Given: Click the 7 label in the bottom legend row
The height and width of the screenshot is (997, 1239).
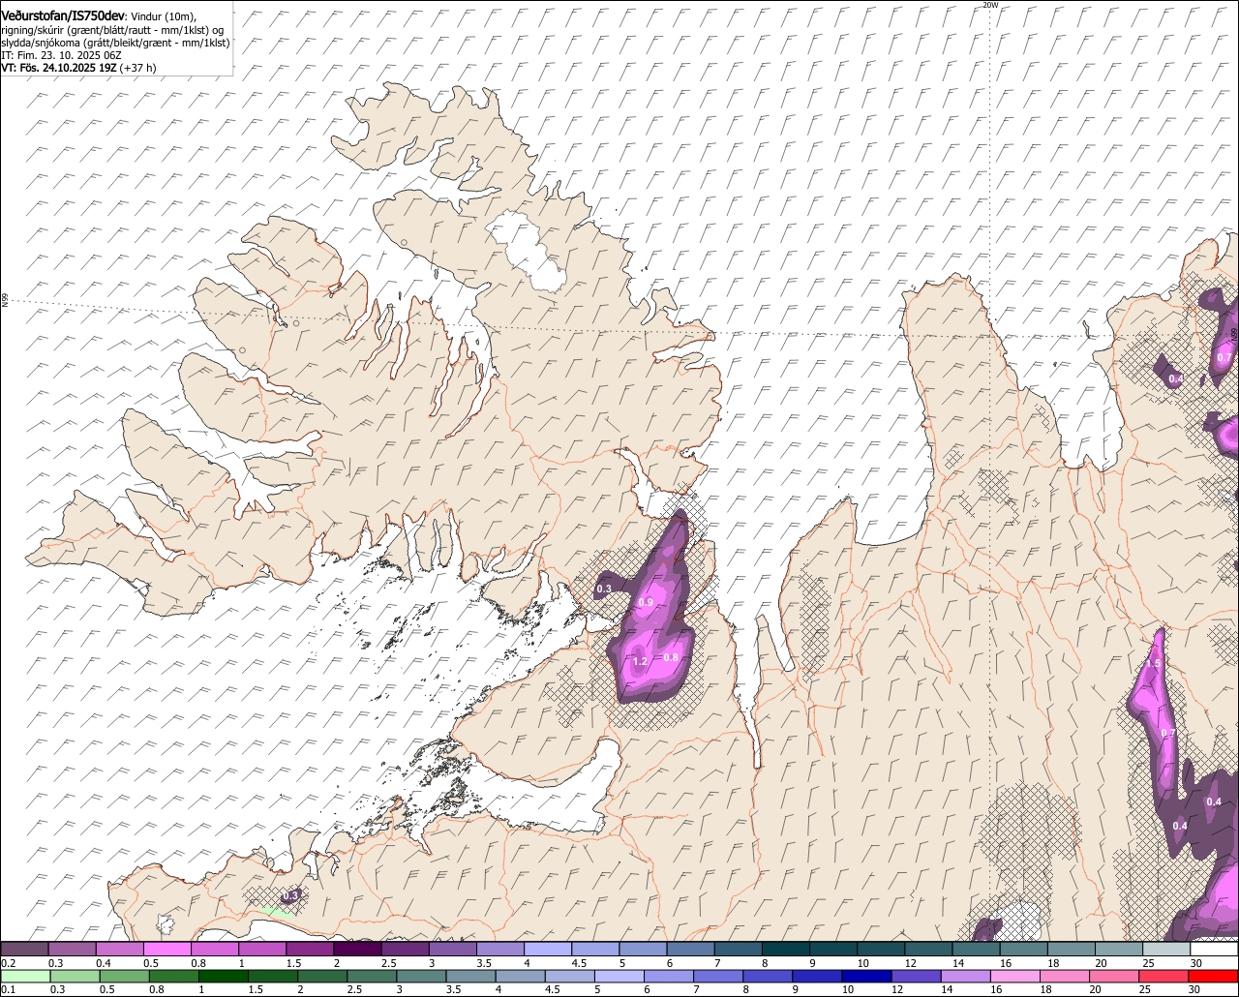Looking at the screenshot, I should coord(696,990).
